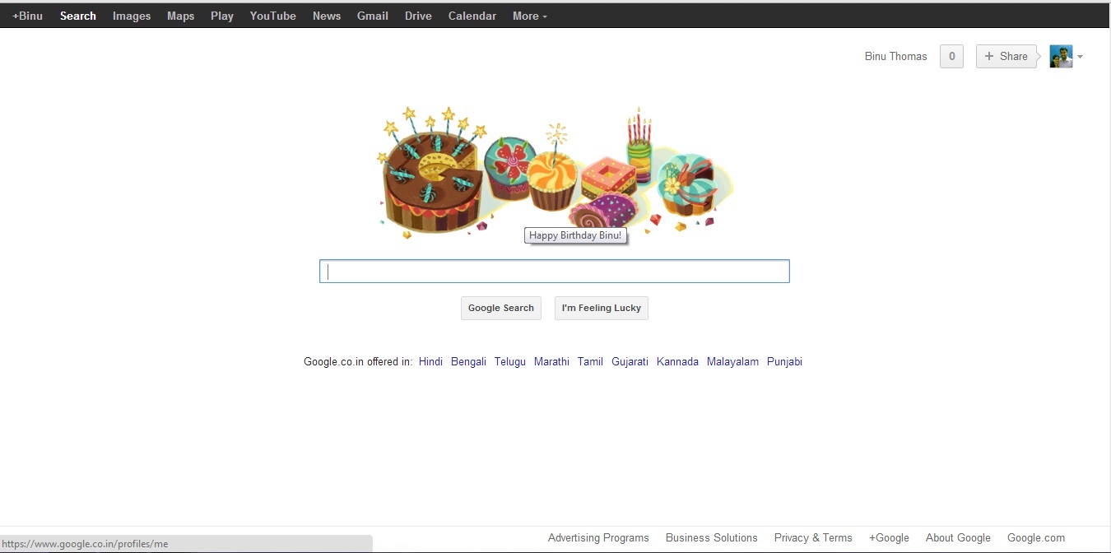Viewport: 1111px width, 553px height.
Task: Open the +Google footer link
Action: click(889, 537)
